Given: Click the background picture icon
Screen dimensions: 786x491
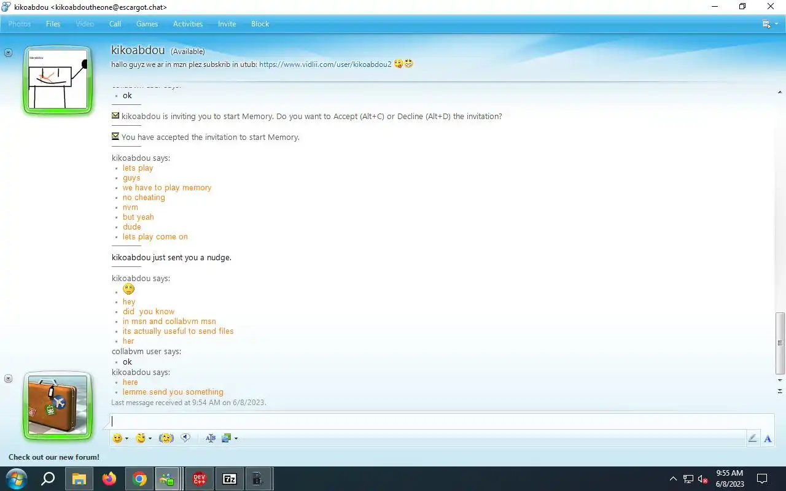Looking at the screenshot, I should (226, 438).
